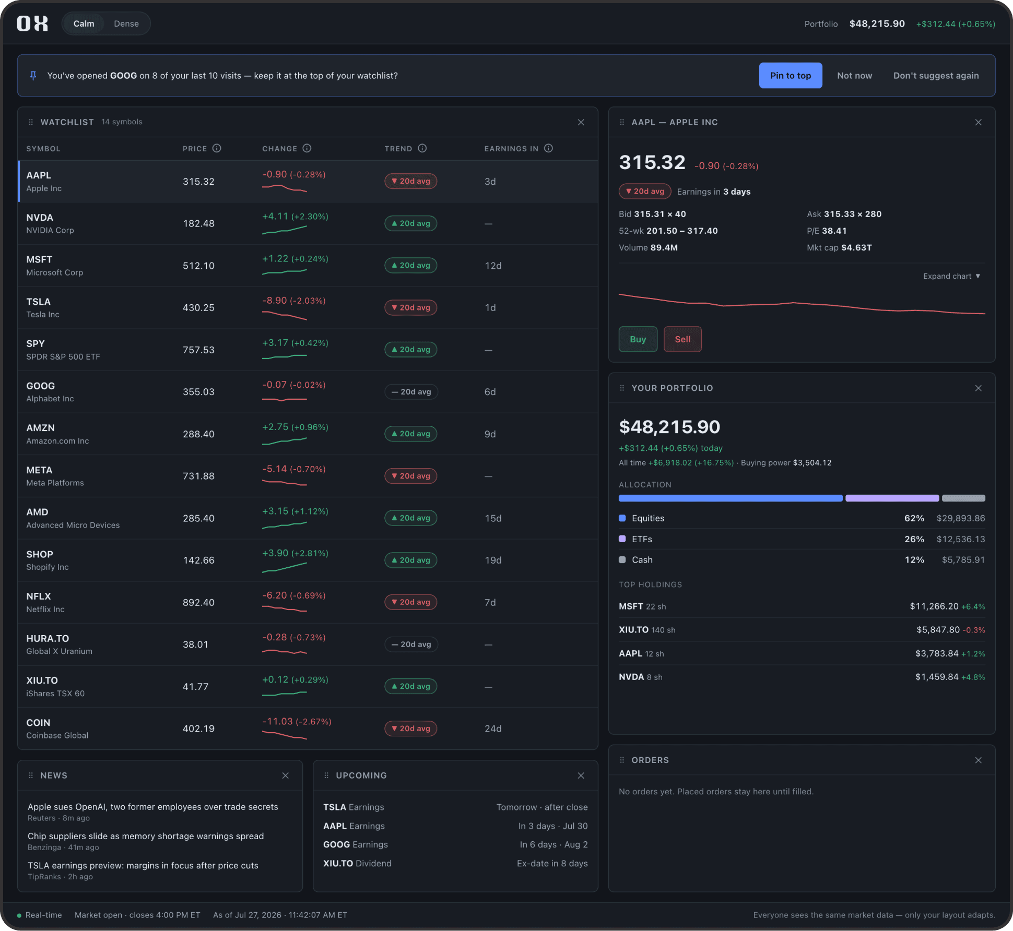1013x931 pixels.
Task: Click the 20d avg trend badge for NVDA
Action: tap(411, 223)
